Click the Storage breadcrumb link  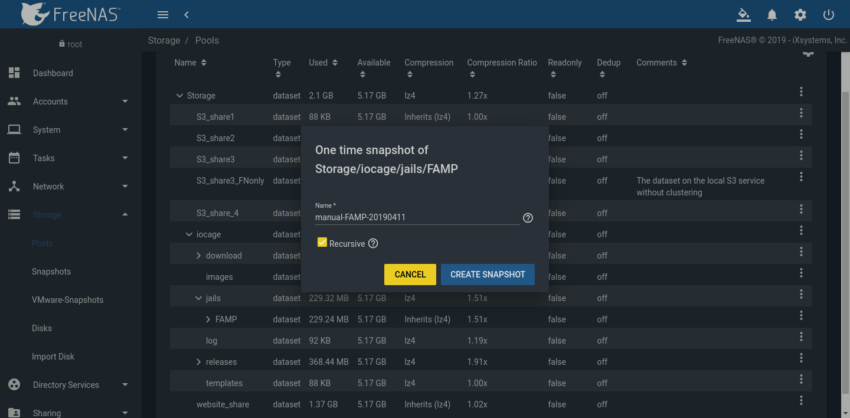click(x=164, y=41)
